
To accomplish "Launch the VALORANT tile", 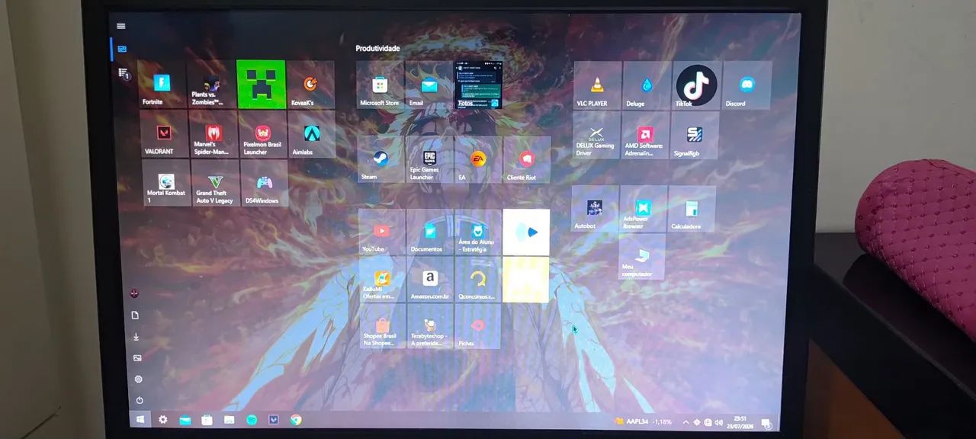I will tap(163, 134).
